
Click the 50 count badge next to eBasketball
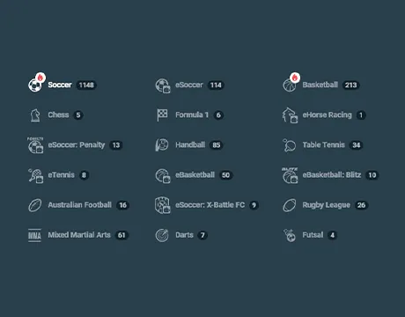pos(225,175)
